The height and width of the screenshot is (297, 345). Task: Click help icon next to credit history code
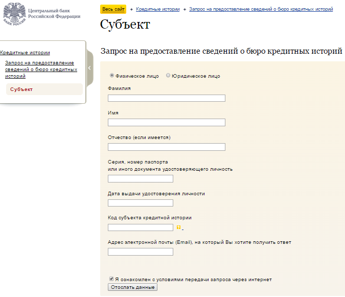pyautogui.click(x=178, y=227)
